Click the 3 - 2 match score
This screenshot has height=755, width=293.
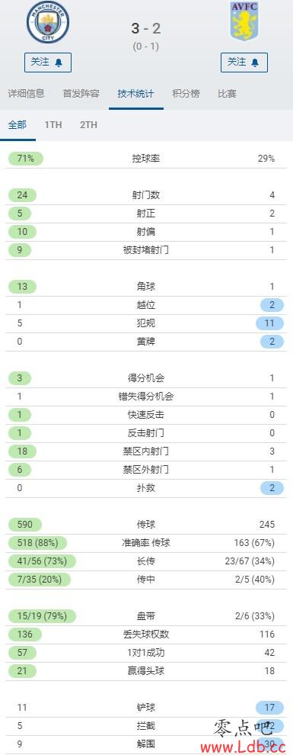[146, 28]
